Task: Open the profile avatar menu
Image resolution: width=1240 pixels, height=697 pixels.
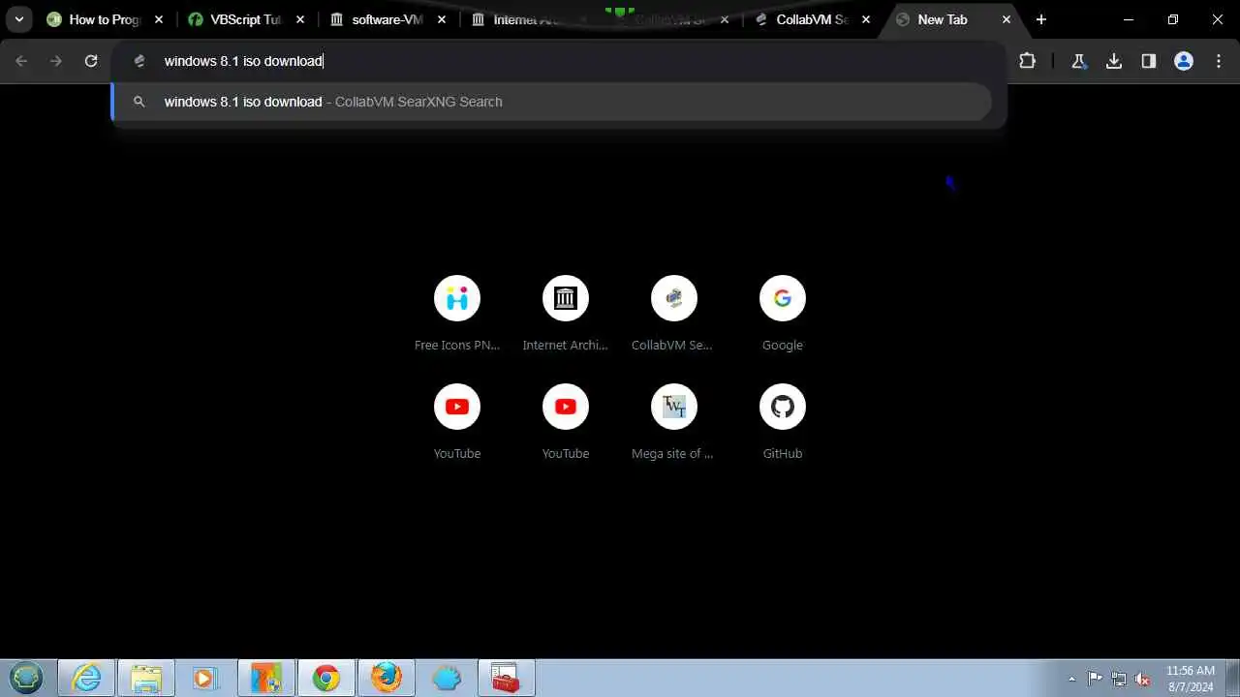Action: (x=1184, y=61)
